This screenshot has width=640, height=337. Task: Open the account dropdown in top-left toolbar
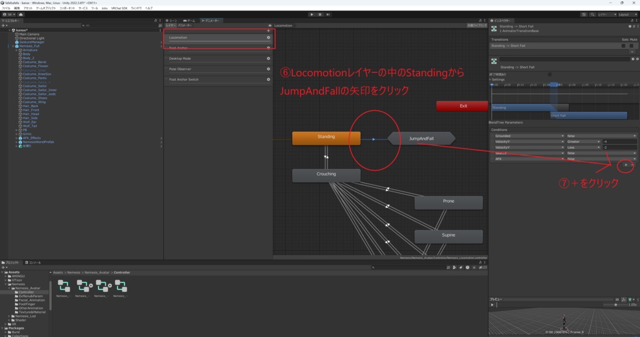tap(9, 14)
